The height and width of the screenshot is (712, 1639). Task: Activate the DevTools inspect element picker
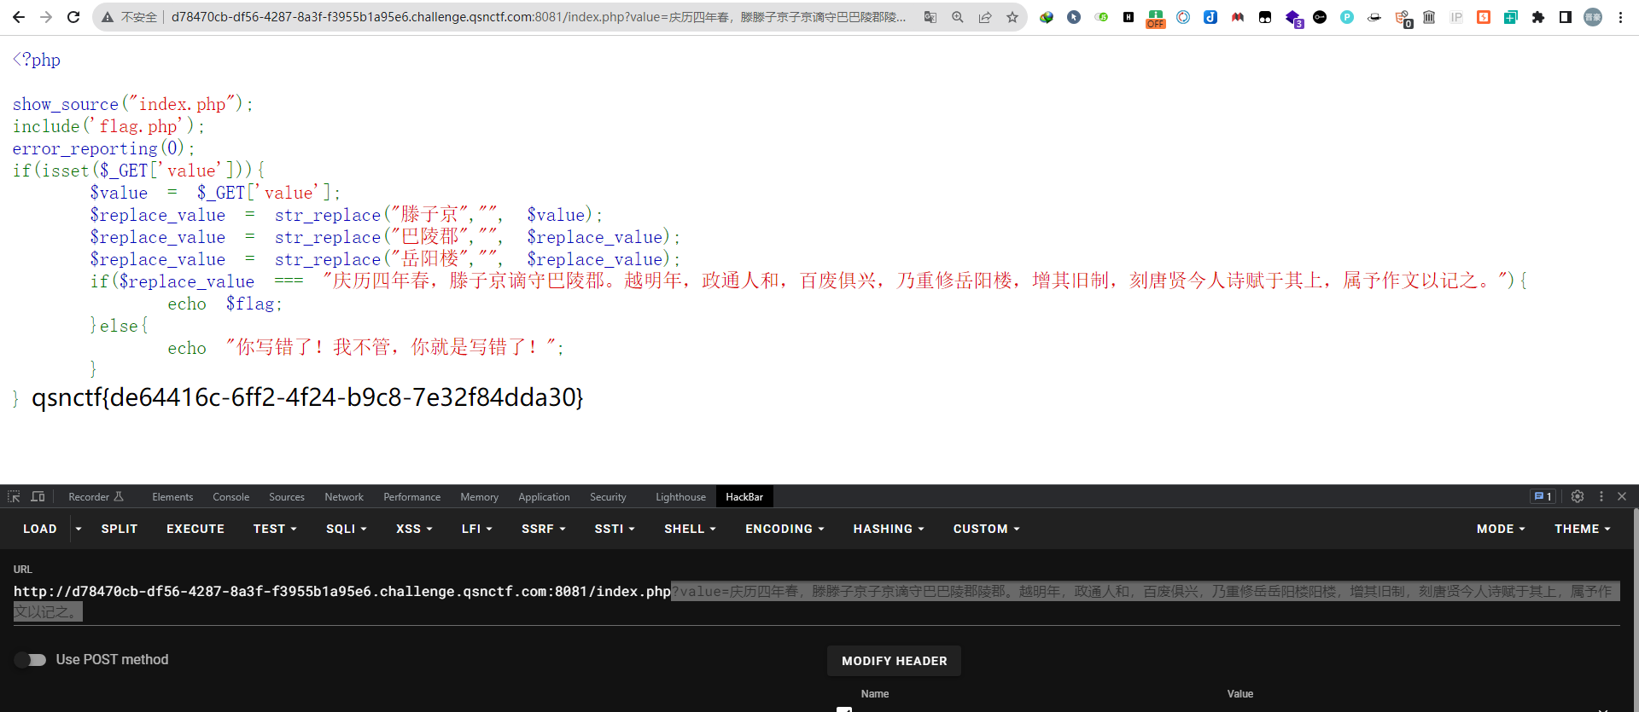14,496
